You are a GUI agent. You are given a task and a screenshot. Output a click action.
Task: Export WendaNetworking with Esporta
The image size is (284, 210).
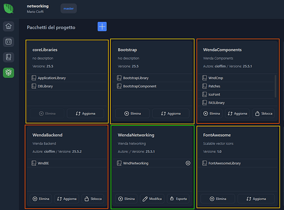tap(178, 199)
